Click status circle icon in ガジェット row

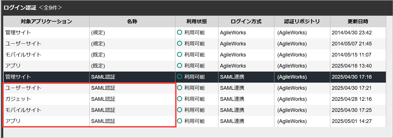click(x=179, y=99)
